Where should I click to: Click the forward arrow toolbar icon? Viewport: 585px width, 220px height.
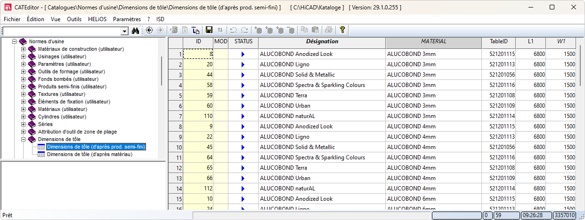tap(160, 30)
